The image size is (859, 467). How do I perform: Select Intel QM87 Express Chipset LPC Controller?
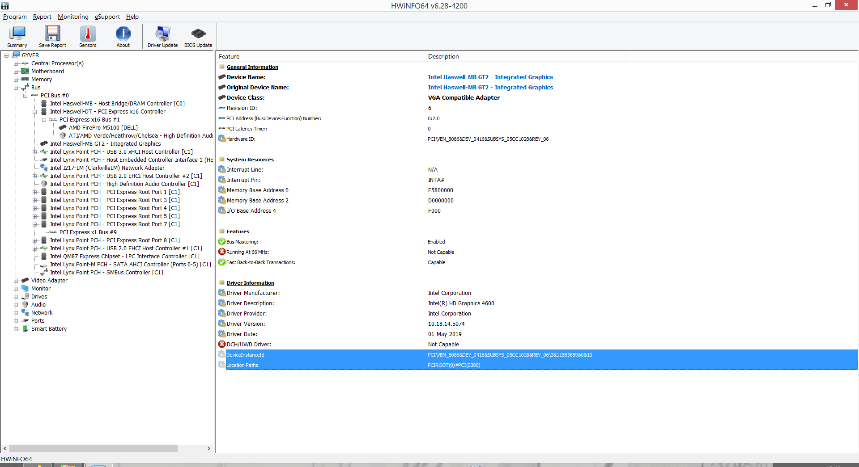click(125, 257)
